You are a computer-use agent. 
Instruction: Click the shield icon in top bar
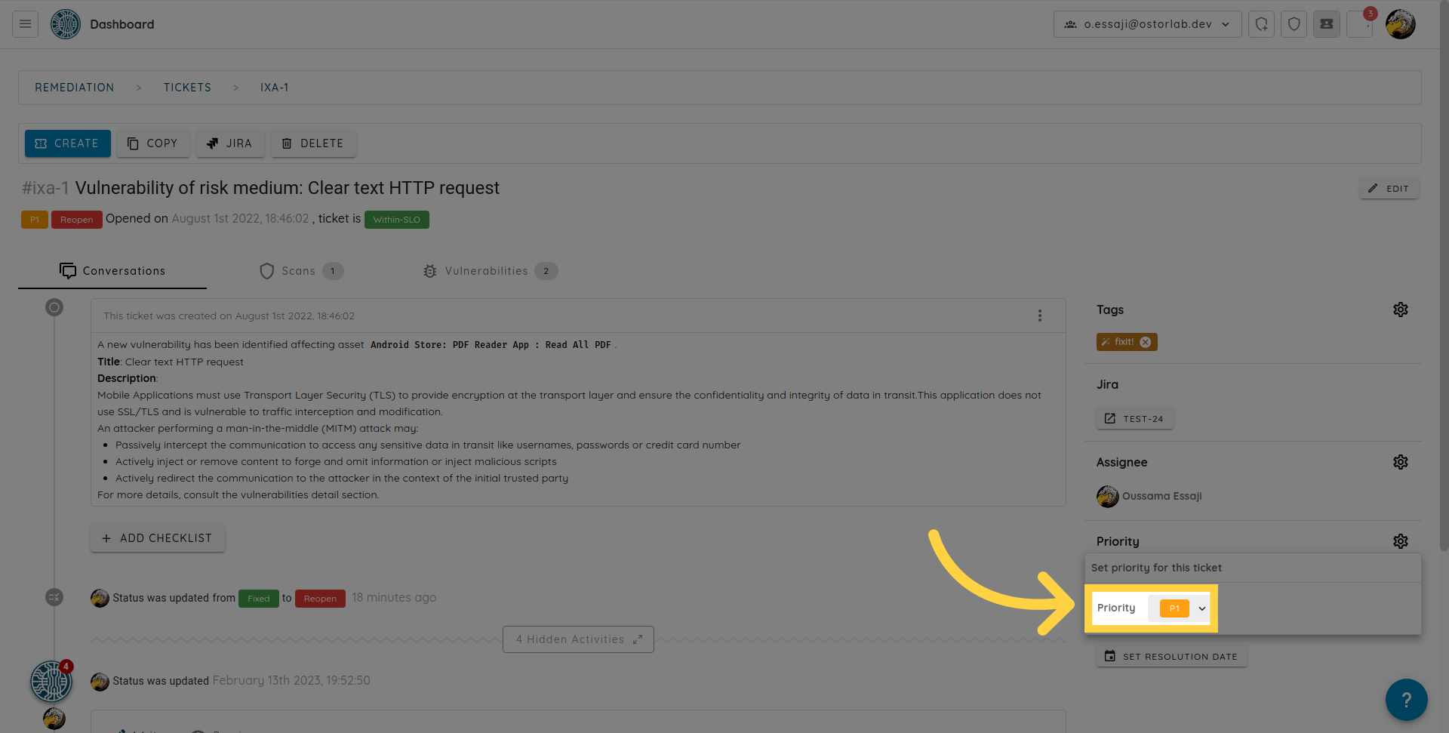pyautogui.click(x=1294, y=24)
